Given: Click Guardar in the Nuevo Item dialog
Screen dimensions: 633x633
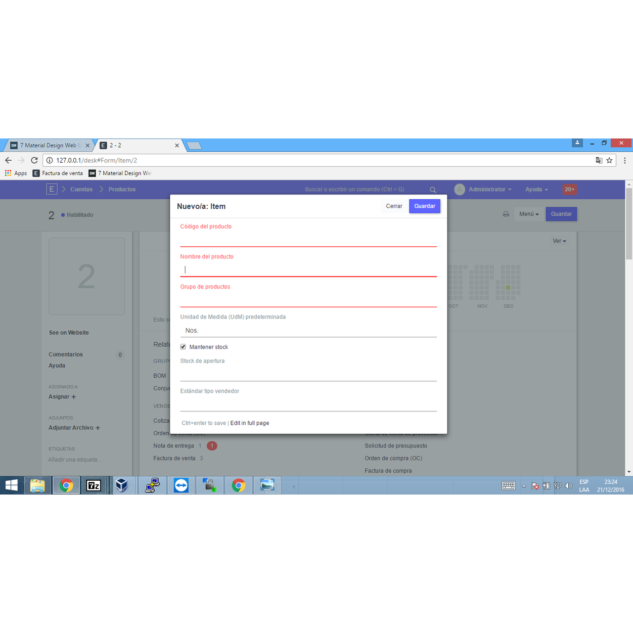Looking at the screenshot, I should 424,206.
